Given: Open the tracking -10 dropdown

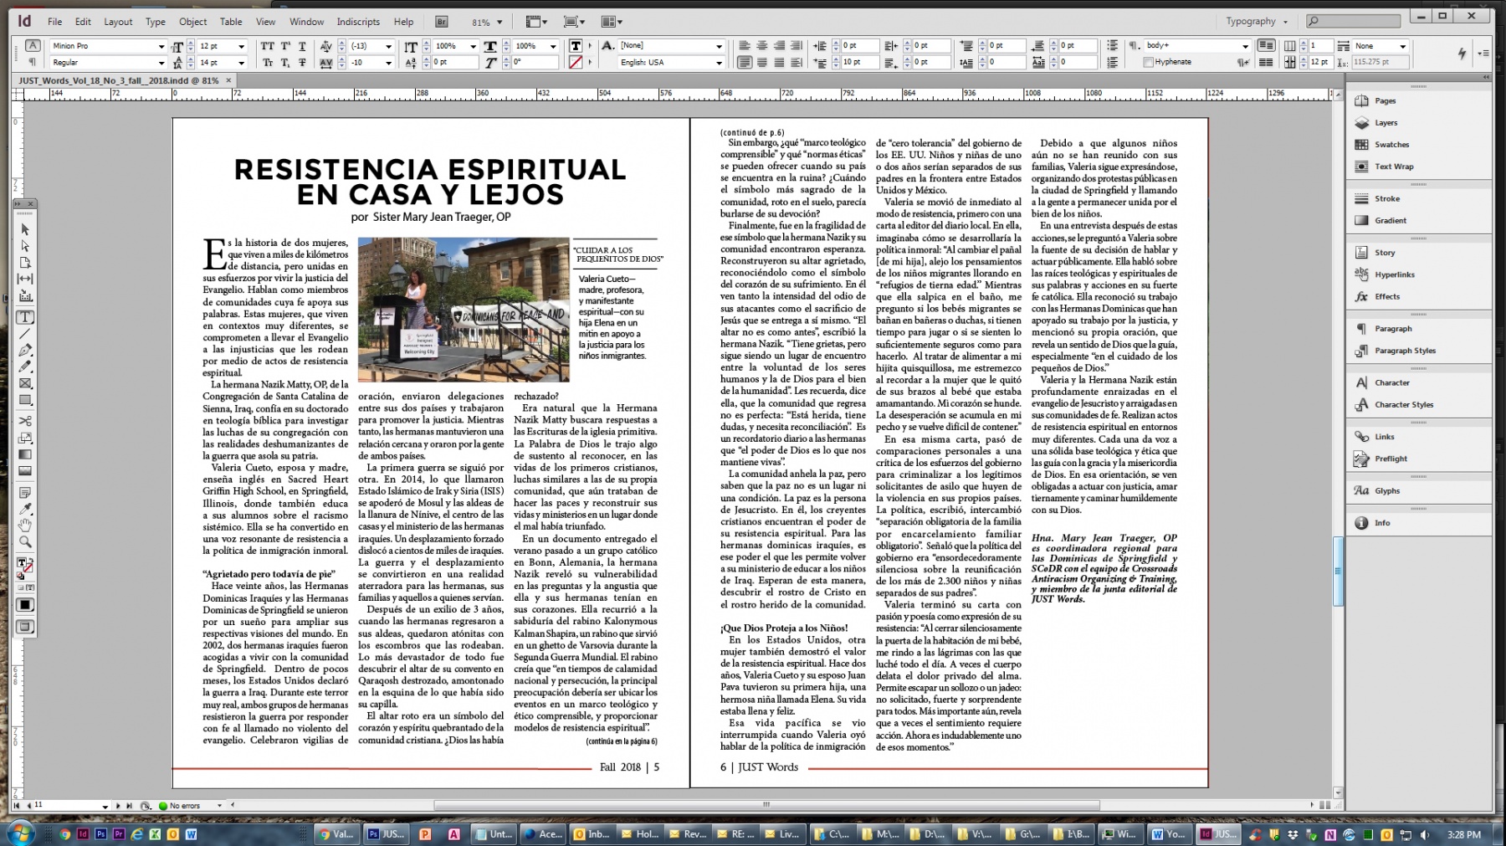Looking at the screenshot, I should pyautogui.click(x=388, y=63).
